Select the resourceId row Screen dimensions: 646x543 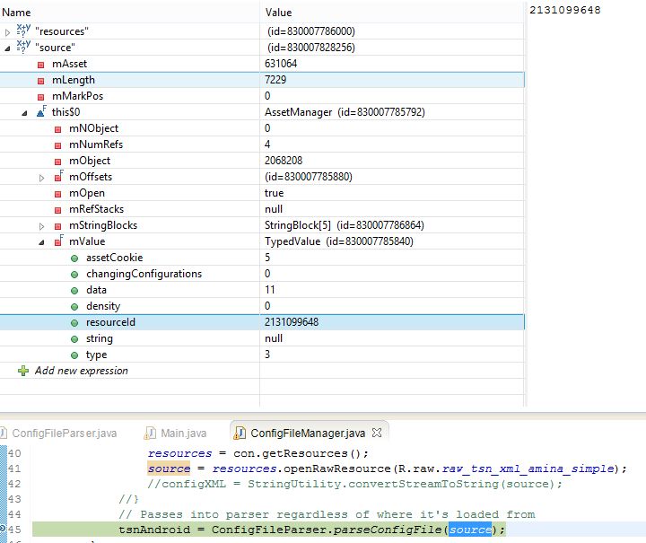[x=262, y=322]
